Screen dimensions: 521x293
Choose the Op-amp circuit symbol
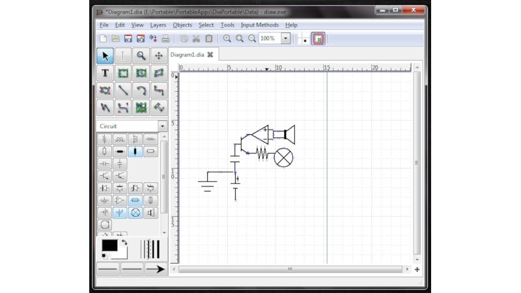[120, 201]
